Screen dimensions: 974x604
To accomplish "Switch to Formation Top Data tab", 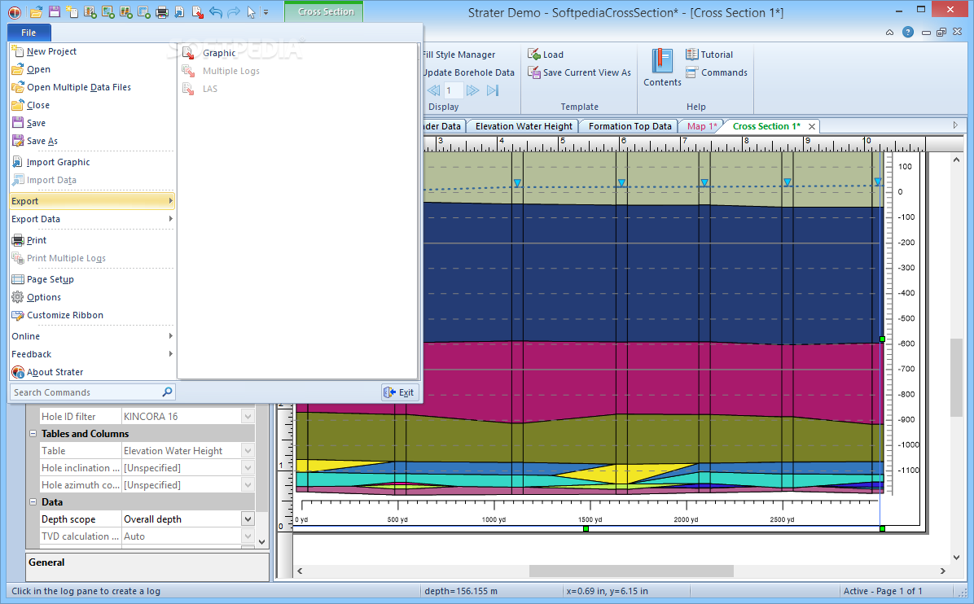I will (x=630, y=126).
